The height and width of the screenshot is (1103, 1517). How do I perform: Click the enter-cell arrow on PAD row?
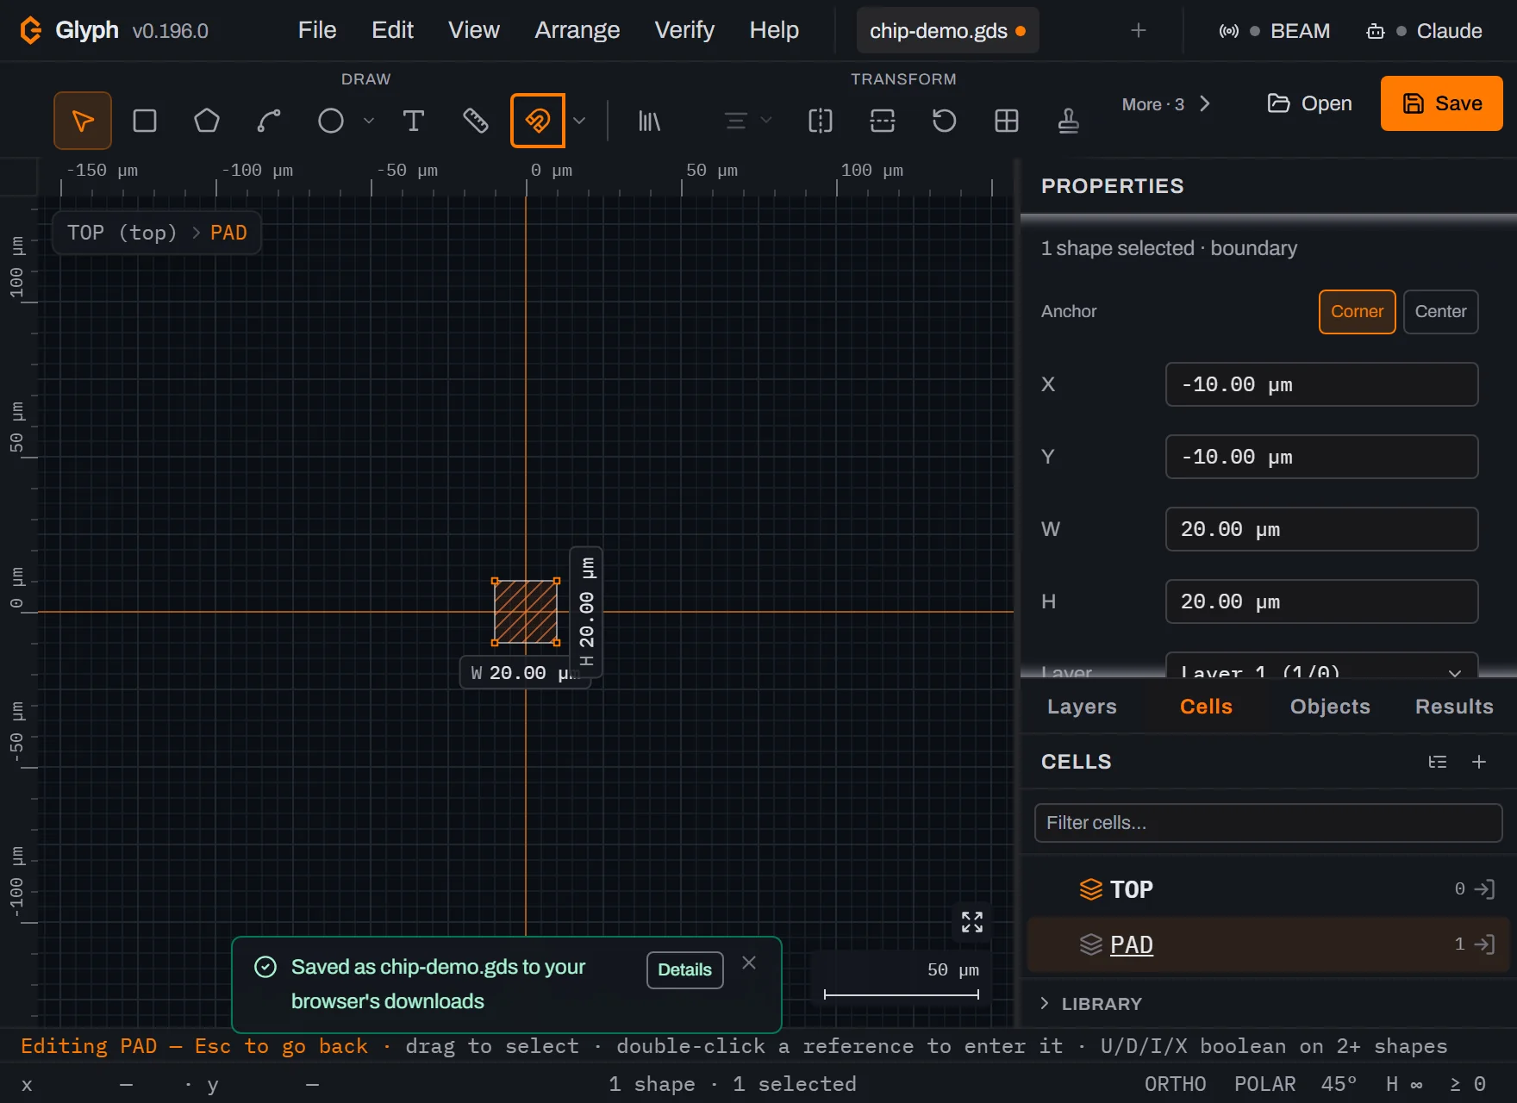tap(1484, 944)
